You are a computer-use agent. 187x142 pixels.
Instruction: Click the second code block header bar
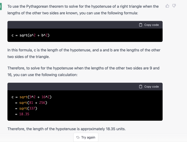click(x=85, y=87)
